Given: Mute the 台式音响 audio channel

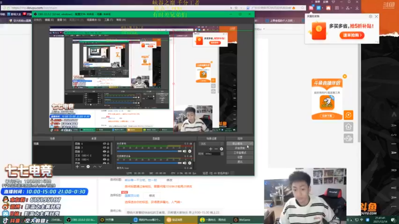Looking at the screenshot, I should point(185,151).
